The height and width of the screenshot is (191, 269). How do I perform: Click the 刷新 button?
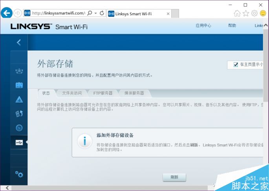click(174, 177)
